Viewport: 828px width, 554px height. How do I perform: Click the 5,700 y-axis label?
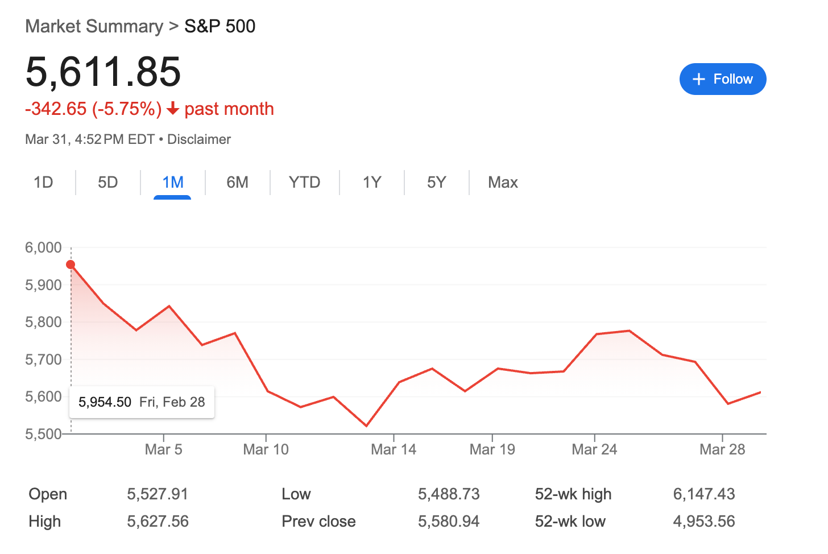[x=43, y=359]
